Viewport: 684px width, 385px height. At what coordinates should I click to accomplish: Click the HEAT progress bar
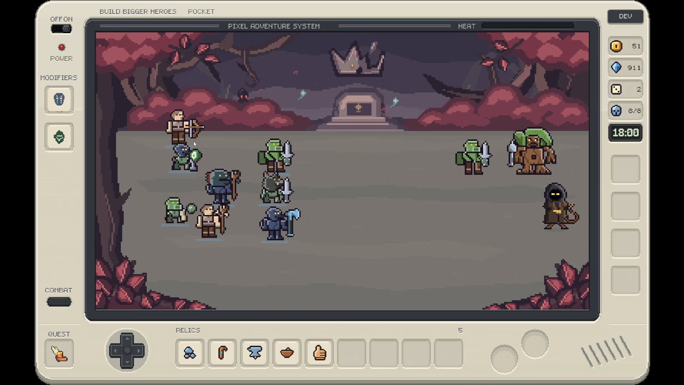pos(528,26)
